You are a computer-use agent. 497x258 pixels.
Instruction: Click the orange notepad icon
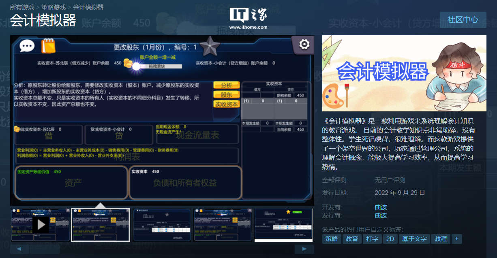48,46
